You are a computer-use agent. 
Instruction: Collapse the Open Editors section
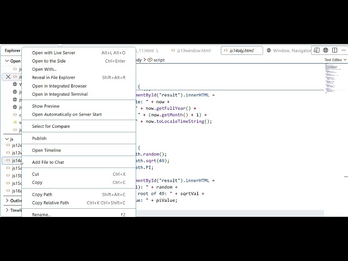coord(7,61)
